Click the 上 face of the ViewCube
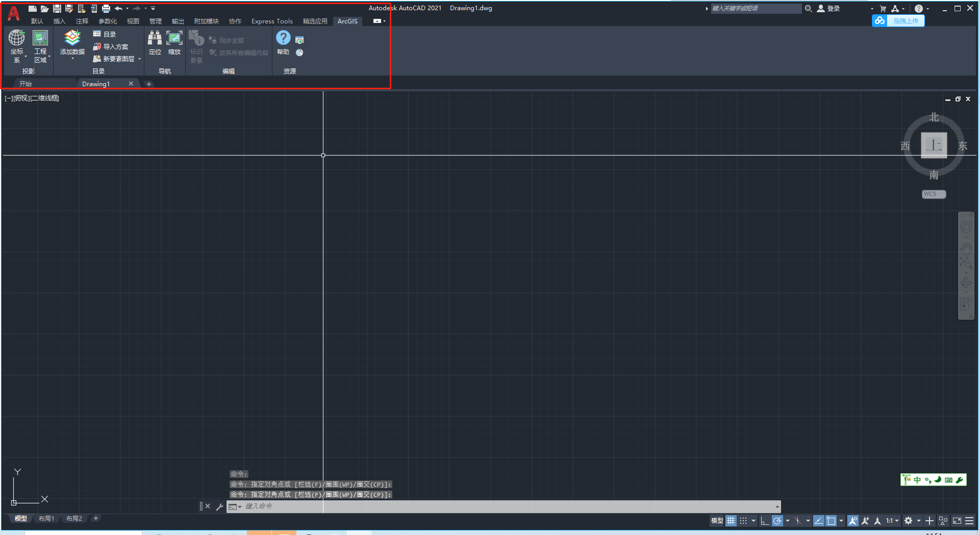979x535 pixels. (934, 145)
